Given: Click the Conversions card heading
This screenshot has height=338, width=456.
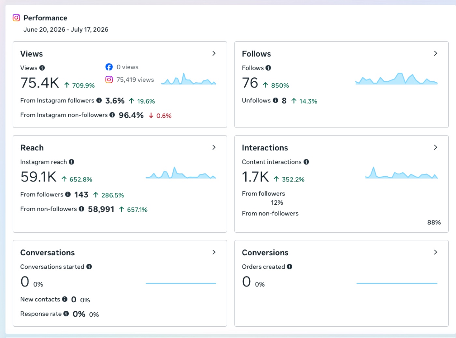Looking at the screenshot, I should pyautogui.click(x=265, y=252).
